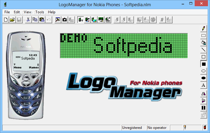This screenshot has width=210, height=133.
Task: Paste from clipboard icon
Action: click(x=42, y=20)
